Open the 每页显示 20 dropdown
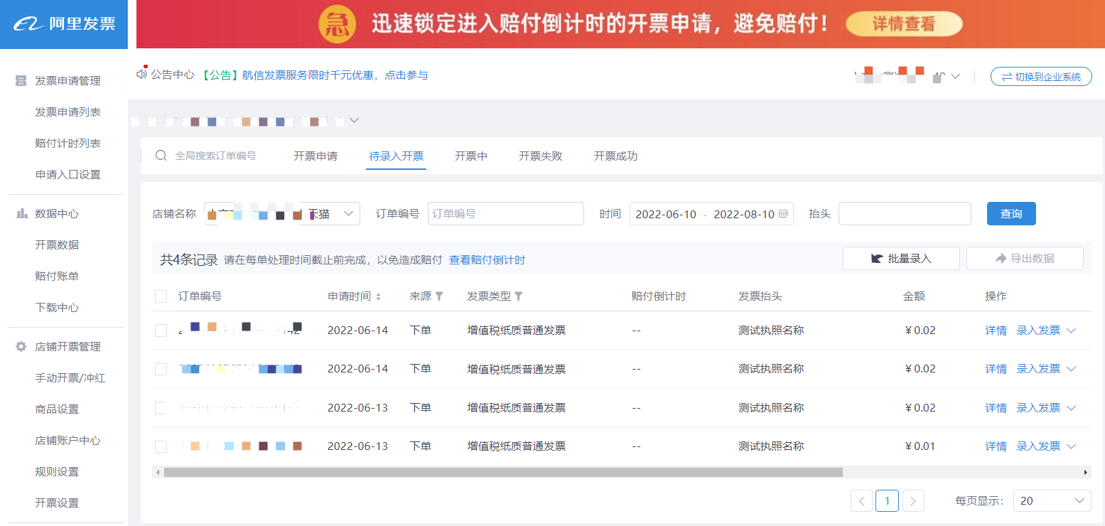 pos(1052,501)
